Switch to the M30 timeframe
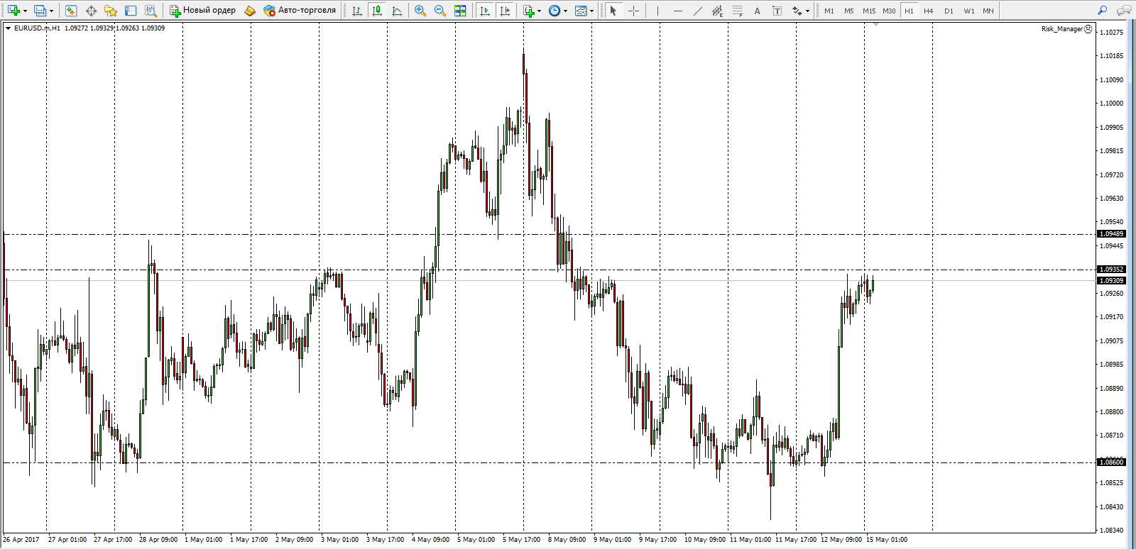Image resolution: width=1136 pixels, height=549 pixels. pos(889,11)
